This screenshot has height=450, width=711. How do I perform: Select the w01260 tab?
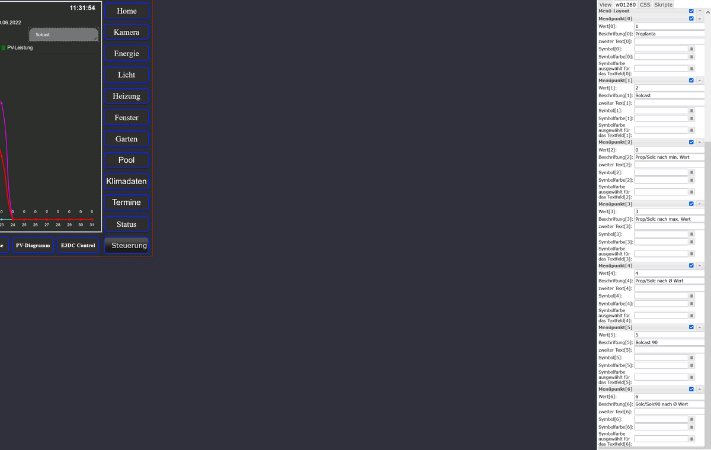[626, 4]
